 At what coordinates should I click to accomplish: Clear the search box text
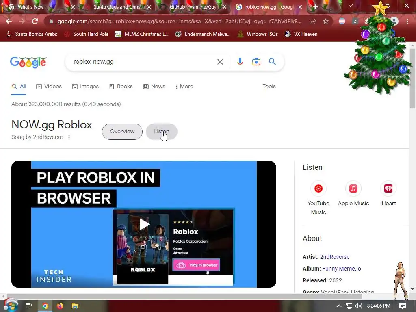[220, 62]
